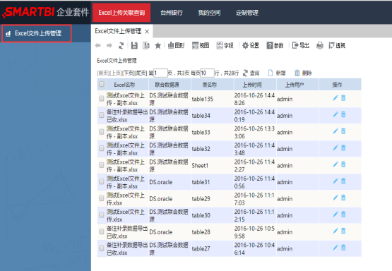Check the table30 row checkbox
The width and height of the screenshot is (392, 271).
coord(102,215)
